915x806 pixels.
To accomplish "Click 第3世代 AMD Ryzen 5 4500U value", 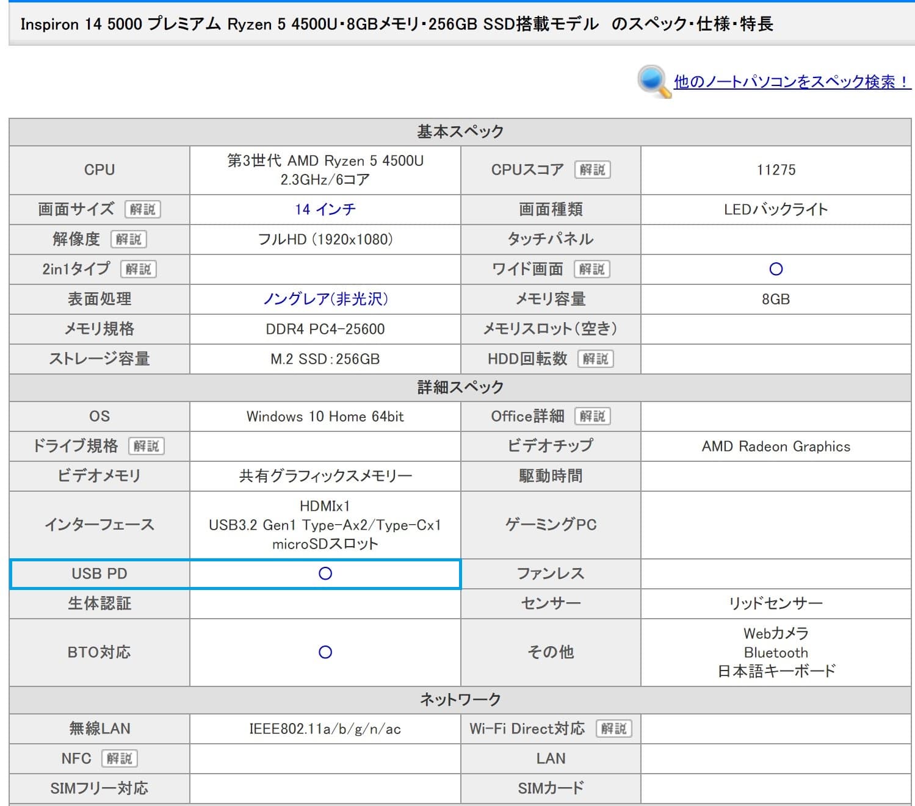I will [325, 160].
